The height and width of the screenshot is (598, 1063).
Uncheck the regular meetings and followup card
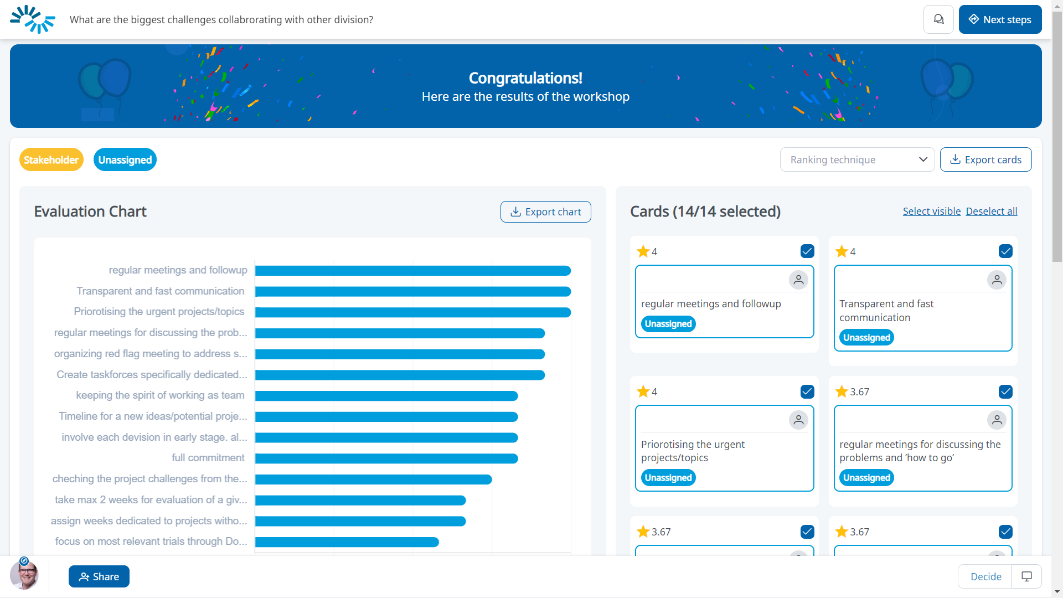click(807, 251)
